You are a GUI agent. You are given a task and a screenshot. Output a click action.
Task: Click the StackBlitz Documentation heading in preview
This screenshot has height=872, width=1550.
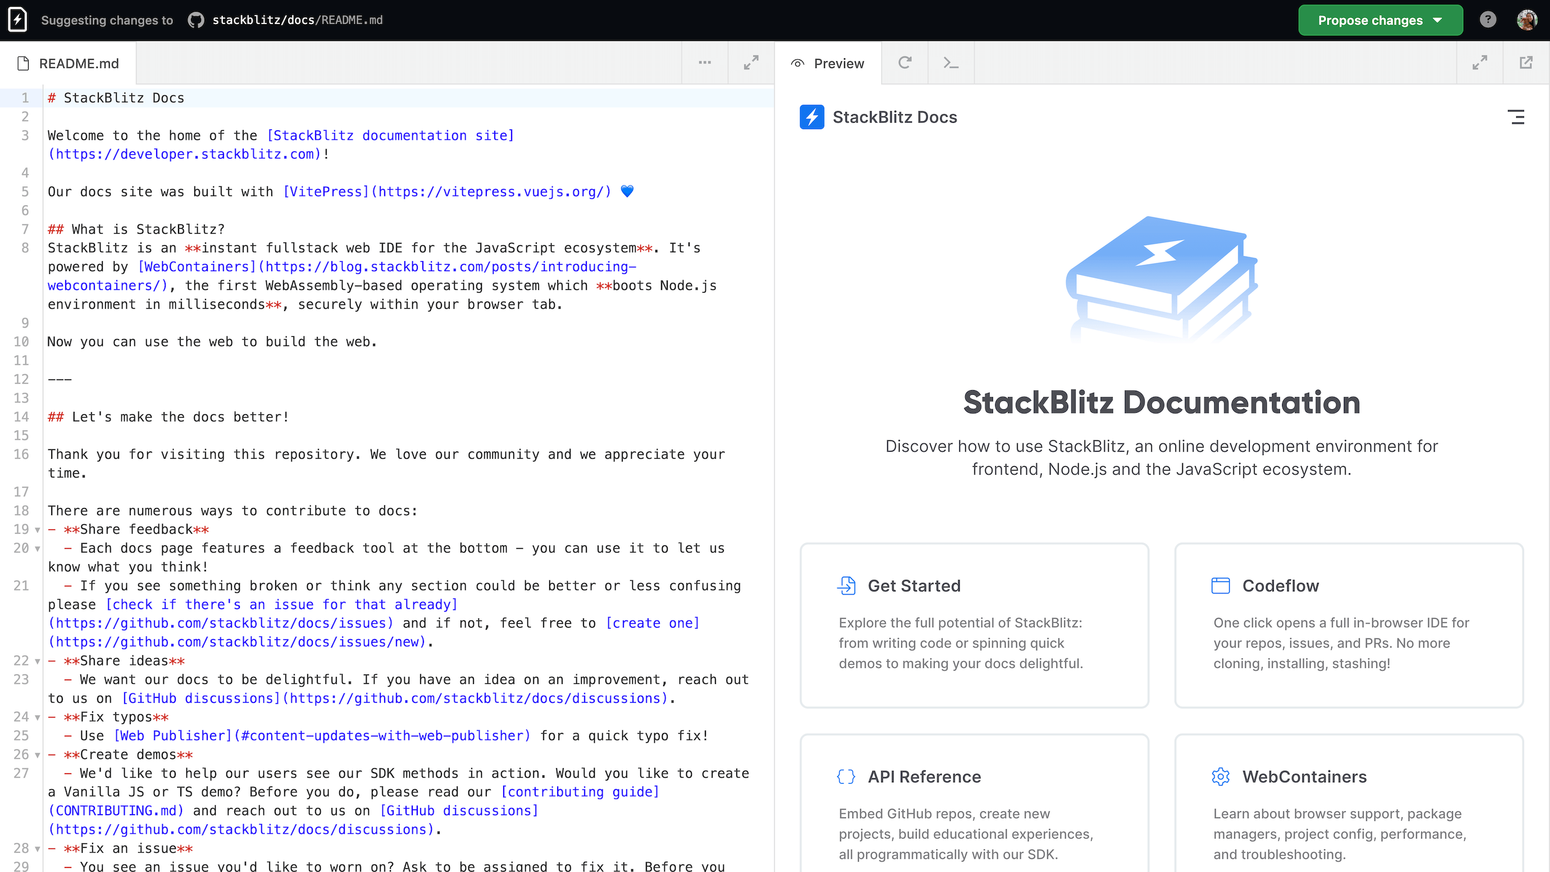click(x=1162, y=402)
